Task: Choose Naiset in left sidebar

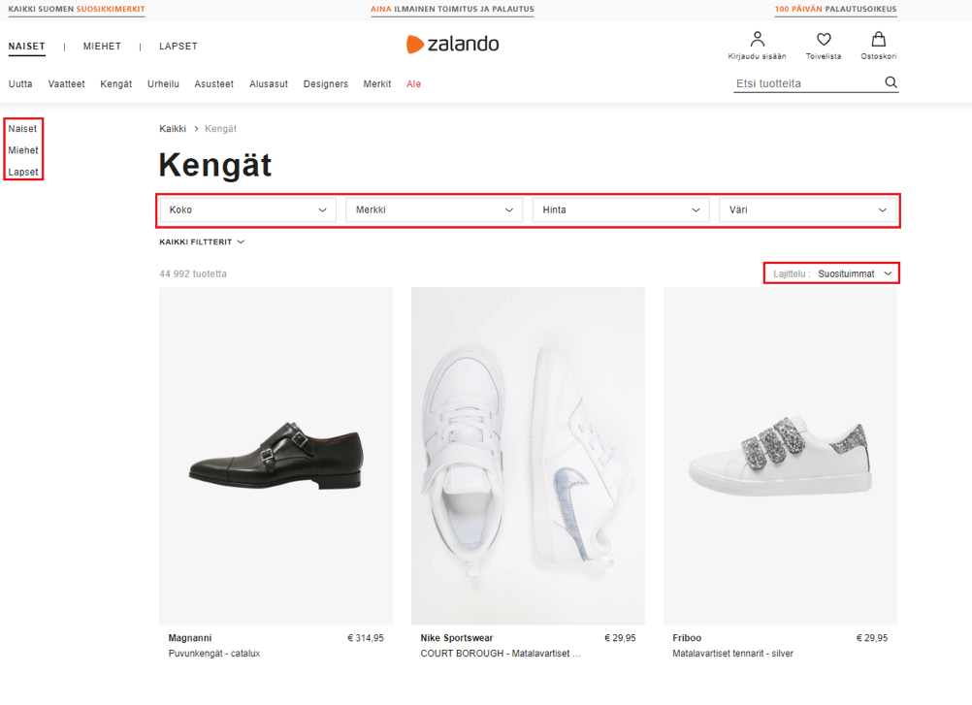Action: 22,129
